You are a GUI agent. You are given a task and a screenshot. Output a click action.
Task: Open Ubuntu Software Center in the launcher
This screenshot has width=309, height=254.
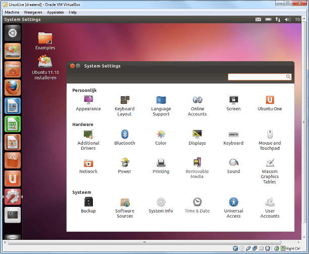tap(13, 160)
